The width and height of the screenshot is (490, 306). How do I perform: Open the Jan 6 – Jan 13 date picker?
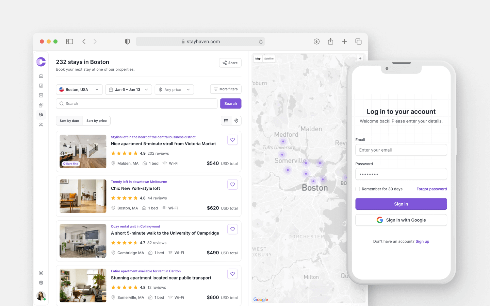(129, 89)
